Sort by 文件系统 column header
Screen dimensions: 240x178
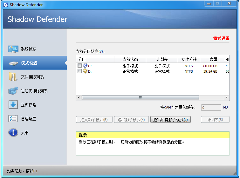[x=189, y=59]
